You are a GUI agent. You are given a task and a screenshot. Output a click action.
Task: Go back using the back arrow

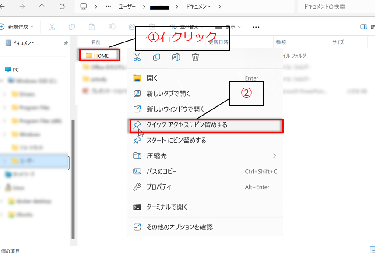click(x=2, y=7)
